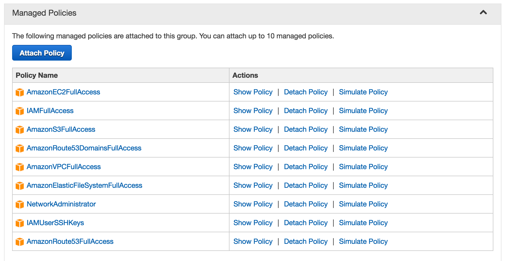Detach Policy for AmazonRoute53FullAccess
This screenshot has height=261, width=508.
[306, 241]
